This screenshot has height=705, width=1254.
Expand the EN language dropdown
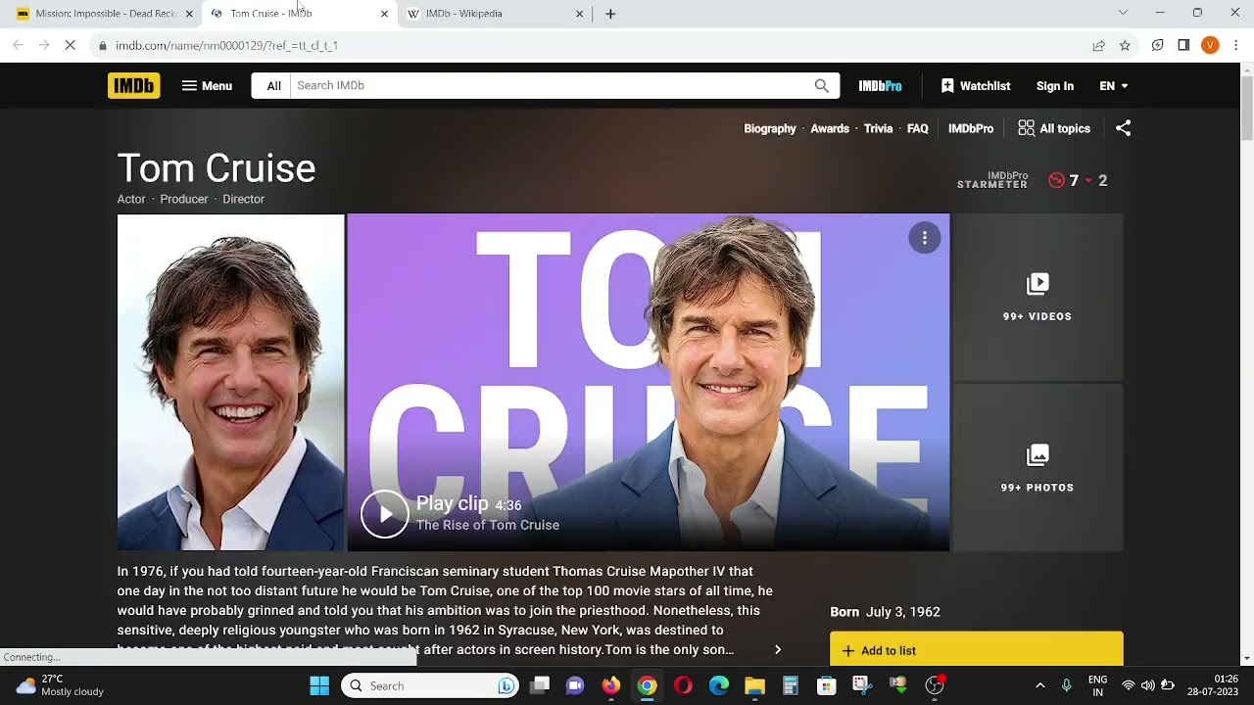click(x=1114, y=85)
